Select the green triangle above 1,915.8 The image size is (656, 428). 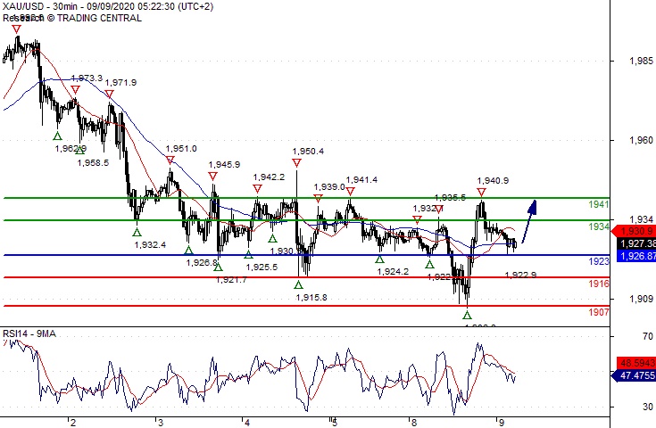click(x=298, y=285)
